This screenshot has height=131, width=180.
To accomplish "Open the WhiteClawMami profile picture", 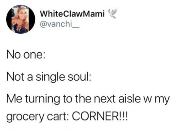I will click(21, 19).
